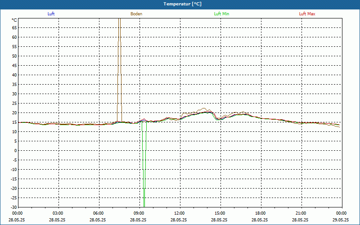Screen dimensions: 360x225
Task: Click the 55 y-axis value
Action: tap(14, 47)
